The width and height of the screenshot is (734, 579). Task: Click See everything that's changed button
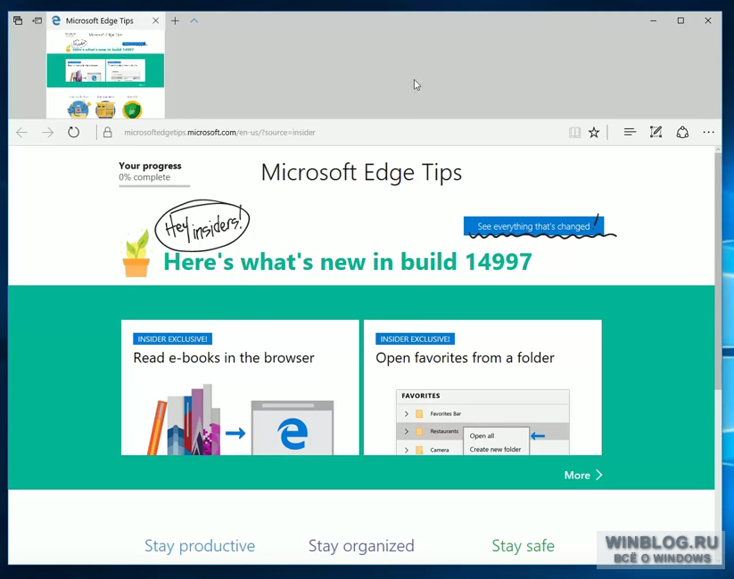(533, 226)
